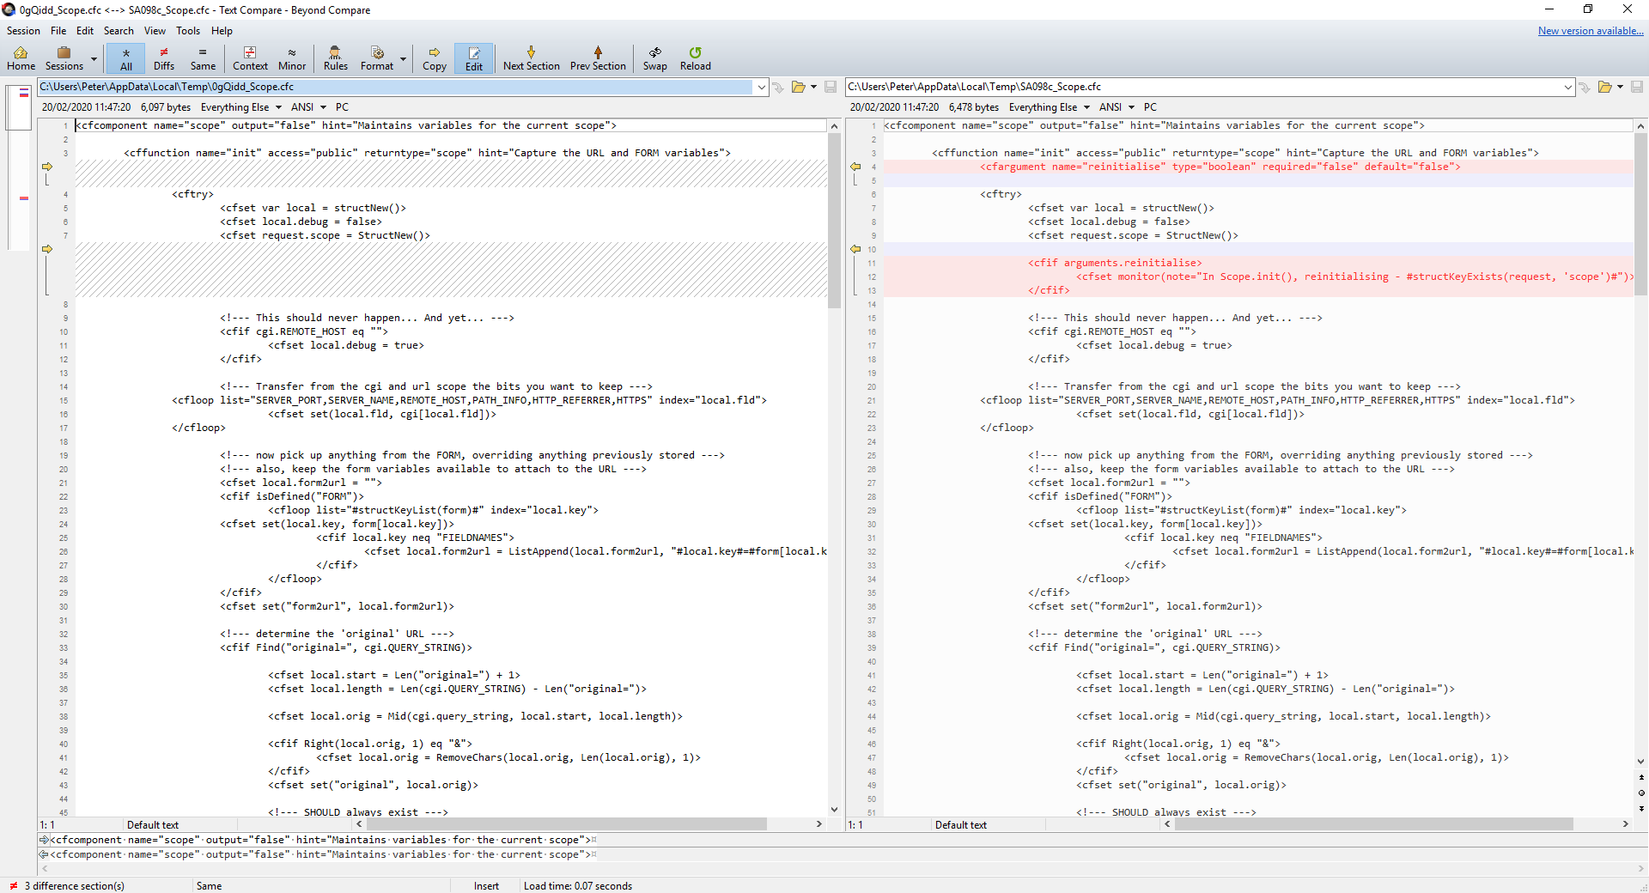The width and height of the screenshot is (1649, 893).
Task: Copy cfif arguments.reinitialise section to left via arrow
Action: [855, 249]
